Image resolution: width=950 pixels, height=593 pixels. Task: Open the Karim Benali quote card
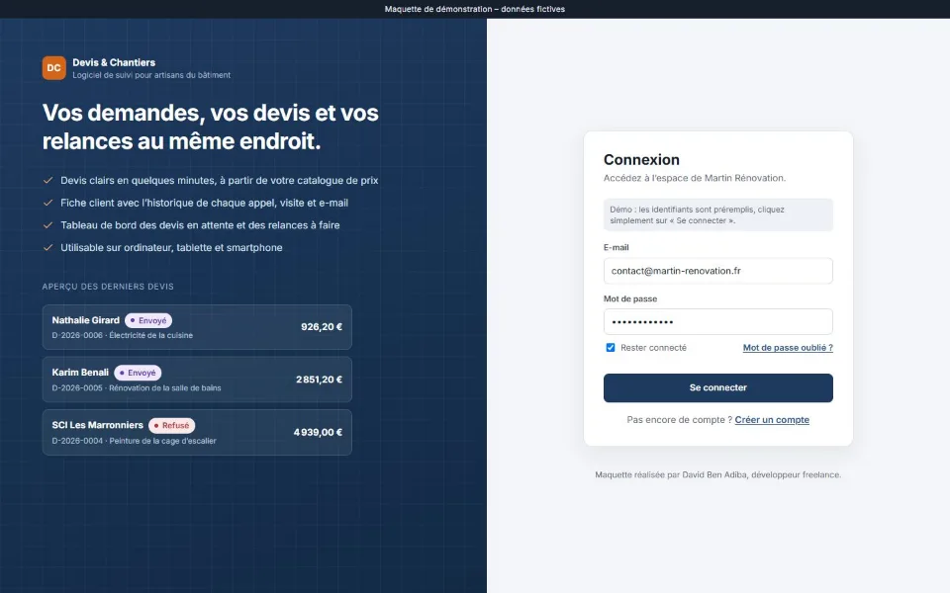[x=197, y=380]
